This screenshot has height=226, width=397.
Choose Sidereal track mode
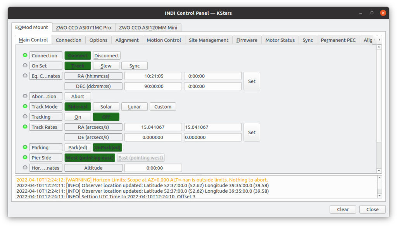78,107
